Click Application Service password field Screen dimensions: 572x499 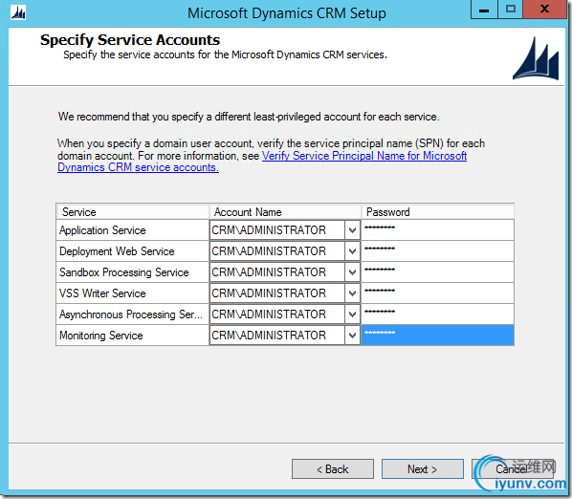pyautogui.click(x=437, y=230)
